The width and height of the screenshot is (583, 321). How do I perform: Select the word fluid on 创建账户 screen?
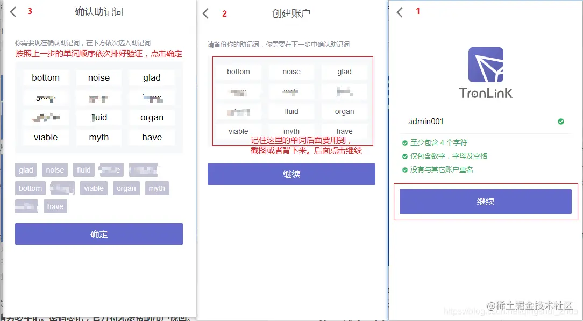pyautogui.click(x=291, y=111)
